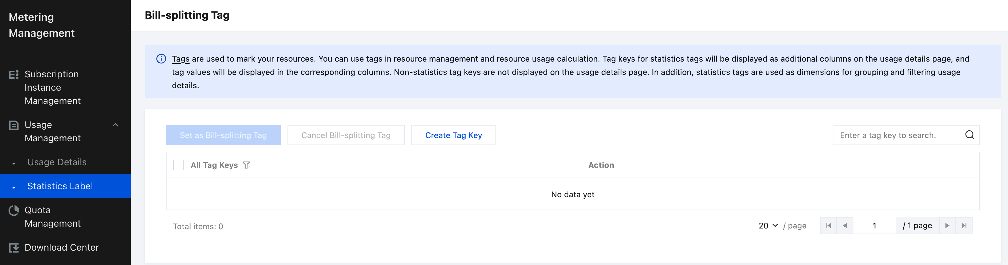Viewport: 1008px width, 265px height.
Task: Click the Quota Management pie icon
Action: pos(14,211)
